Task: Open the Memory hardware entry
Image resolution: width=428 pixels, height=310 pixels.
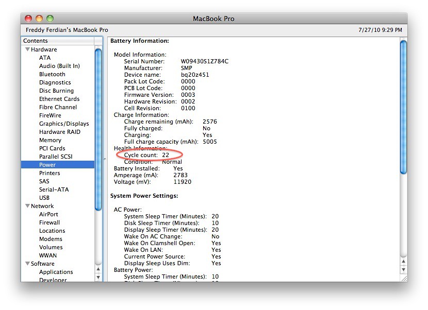Action: pos(50,140)
